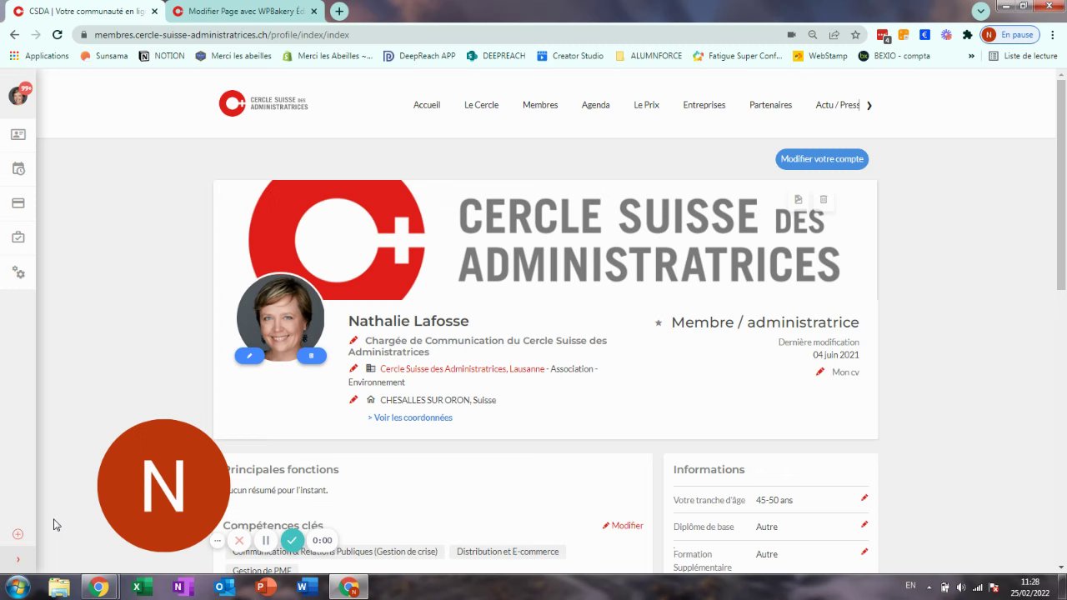Open Chrome profile En pause button
The height and width of the screenshot is (600, 1067).
[x=1009, y=35]
